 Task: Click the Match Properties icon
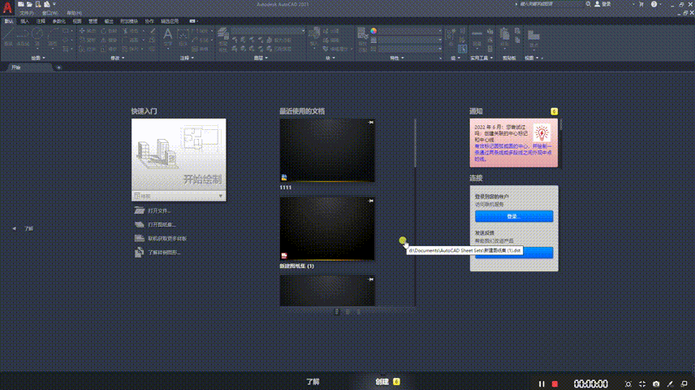pos(362,34)
